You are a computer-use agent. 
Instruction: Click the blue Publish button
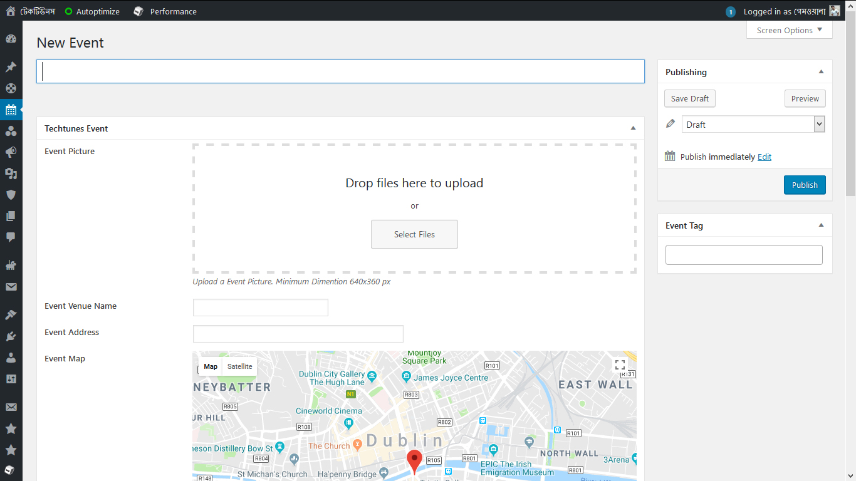click(805, 185)
